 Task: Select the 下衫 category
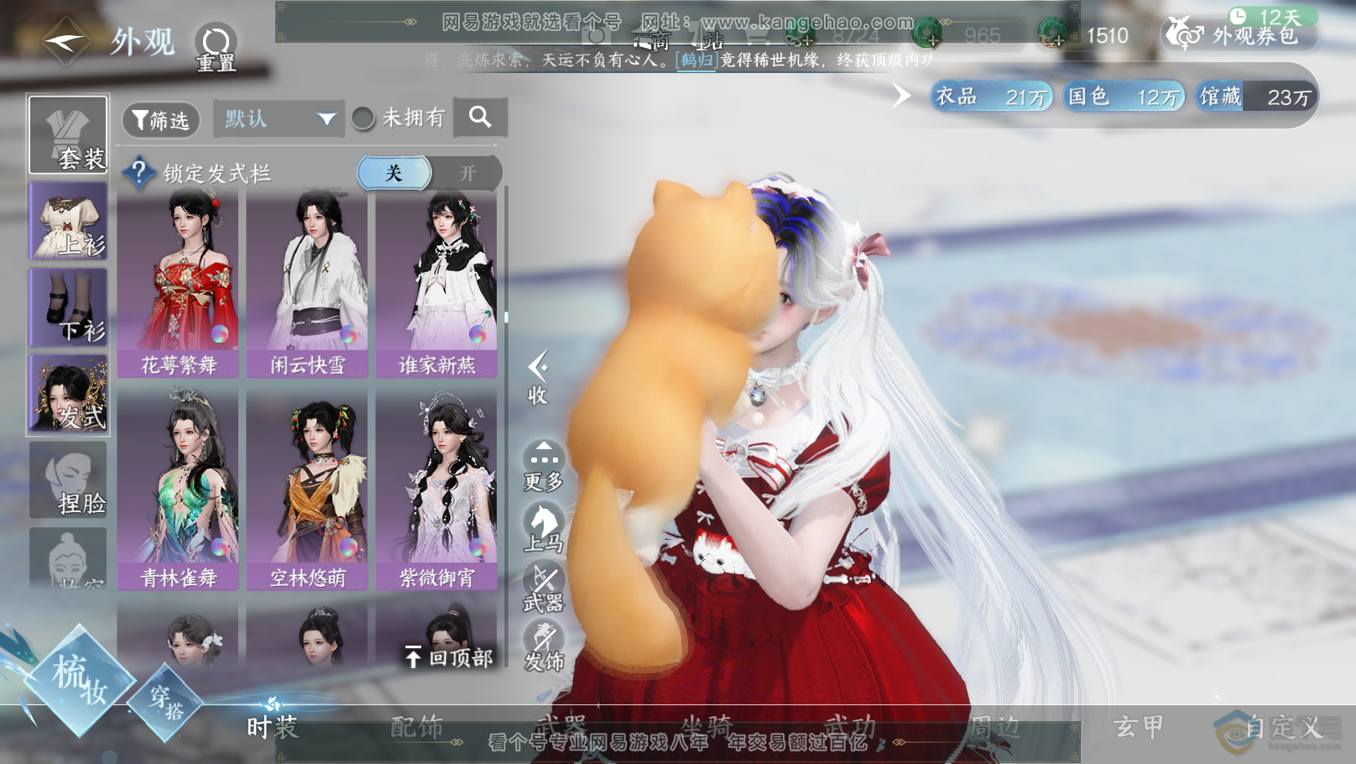69,307
